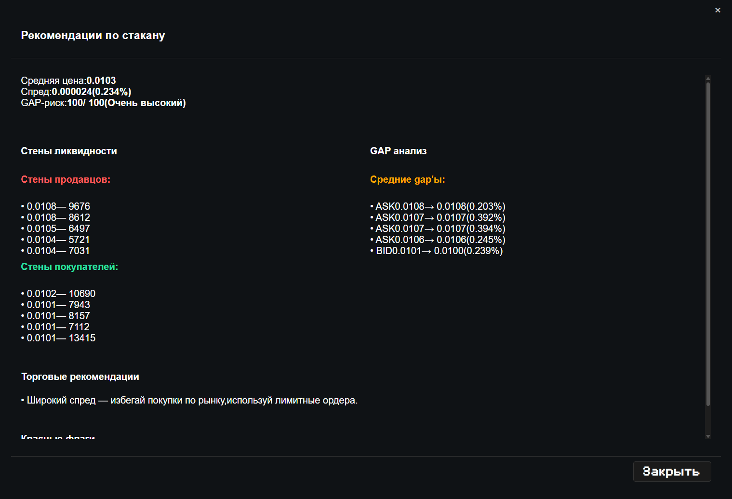
Task: Select seller wall 0.0108— 9676
Action: (x=55, y=206)
